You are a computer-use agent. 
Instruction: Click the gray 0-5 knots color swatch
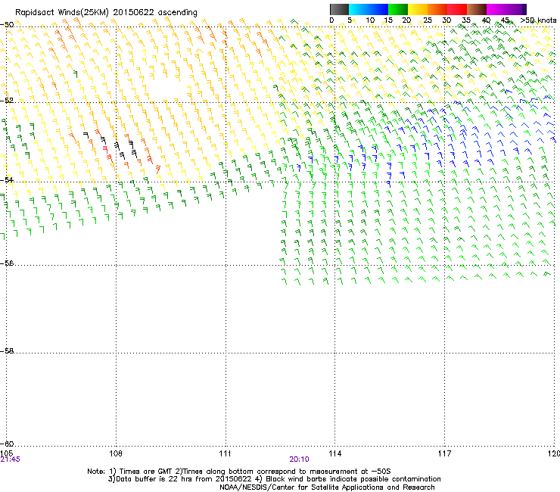click(339, 9)
